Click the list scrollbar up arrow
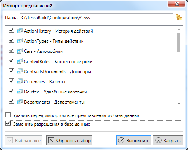The height and width of the screenshot is (150, 188). (x=179, y=29)
